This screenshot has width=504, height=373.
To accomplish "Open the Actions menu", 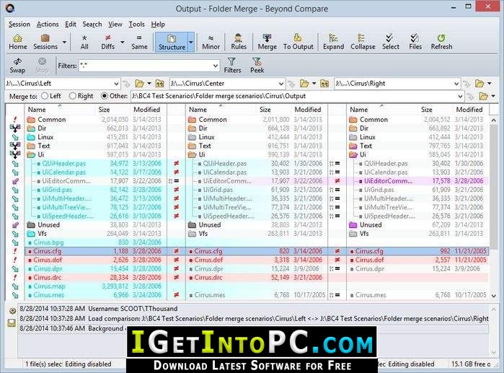I will click(x=48, y=24).
